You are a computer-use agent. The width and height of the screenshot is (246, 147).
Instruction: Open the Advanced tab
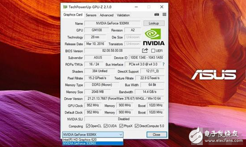[107, 15]
